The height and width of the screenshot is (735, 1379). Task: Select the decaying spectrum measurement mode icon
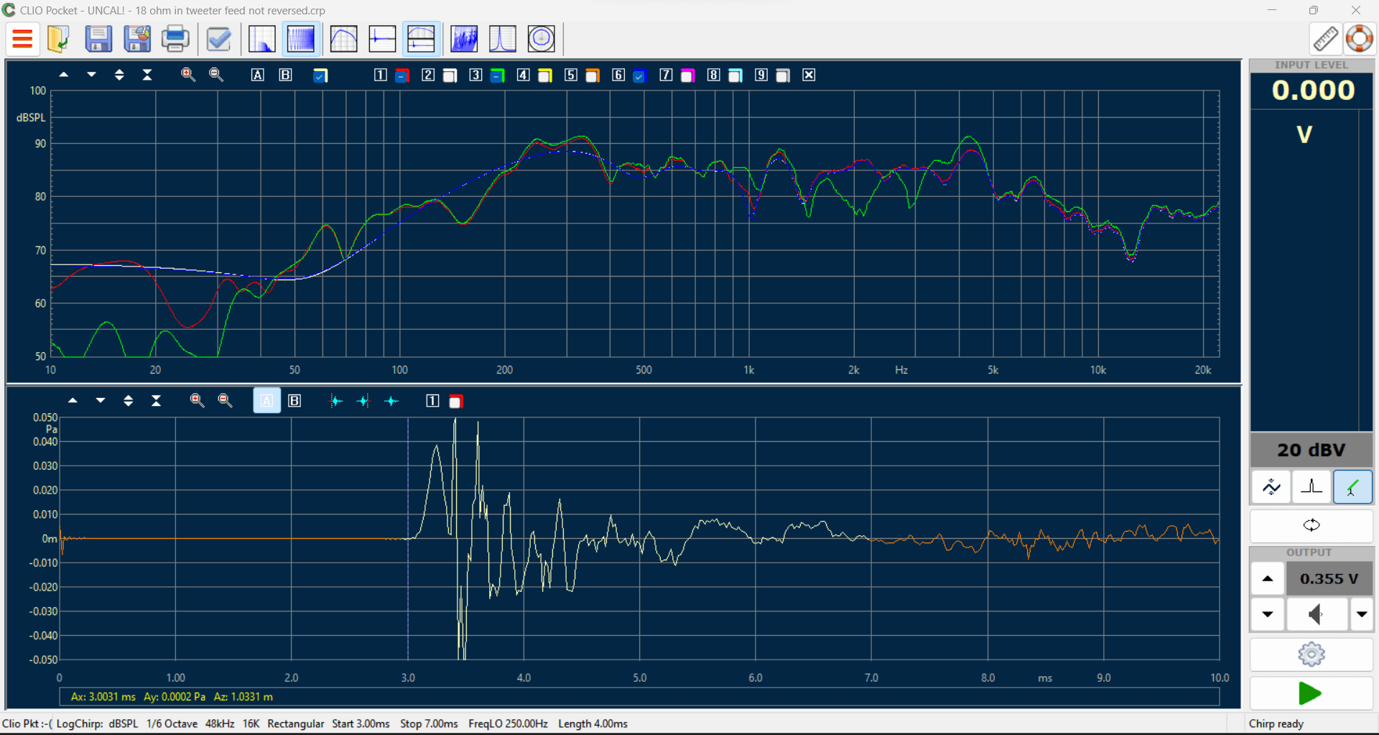(x=262, y=39)
